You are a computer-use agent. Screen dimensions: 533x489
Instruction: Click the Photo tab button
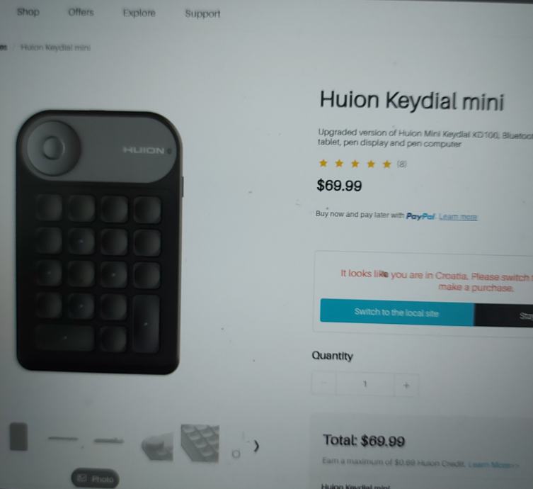pos(95,478)
